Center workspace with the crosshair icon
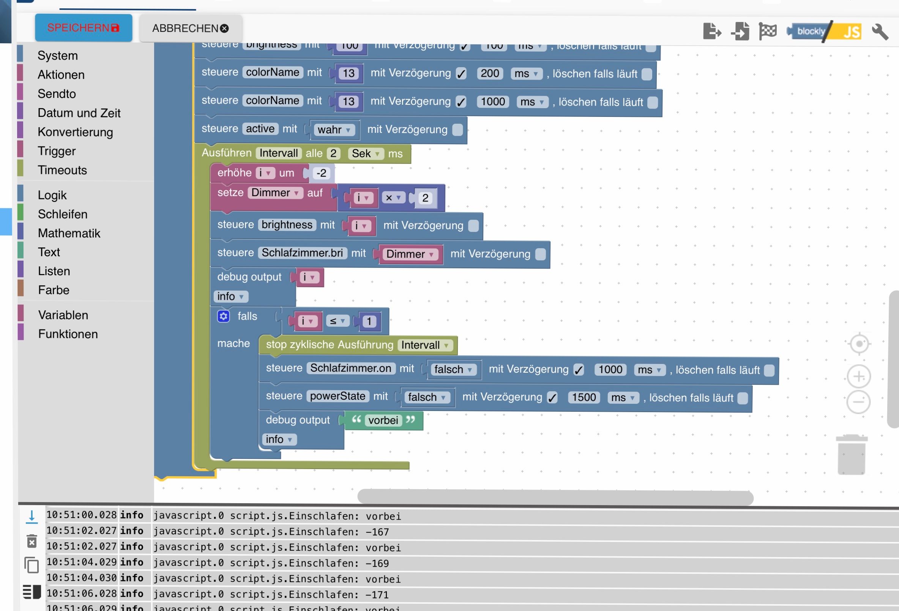This screenshot has height=611, width=899. pyautogui.click(x=859, y=343)
